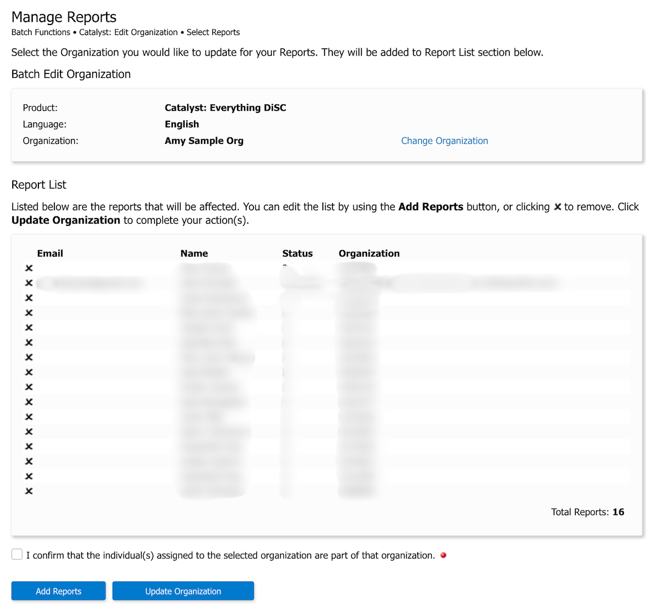The width and height of the screenshot is (667, 609).
Task: Select Batch Functions in the breadcrumb
Action: [41, 32]
